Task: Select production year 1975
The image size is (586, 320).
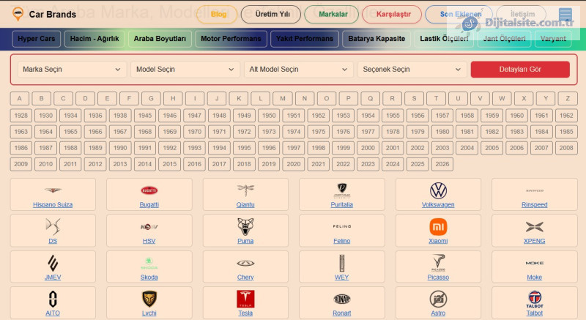Action: (319, 132)
